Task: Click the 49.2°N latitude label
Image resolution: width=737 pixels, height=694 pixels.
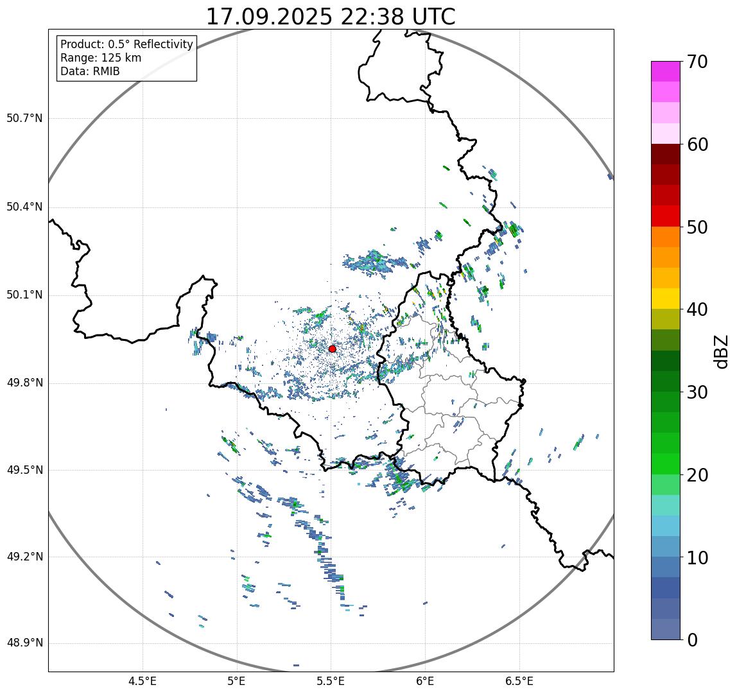Action: [x=24, y=557]
